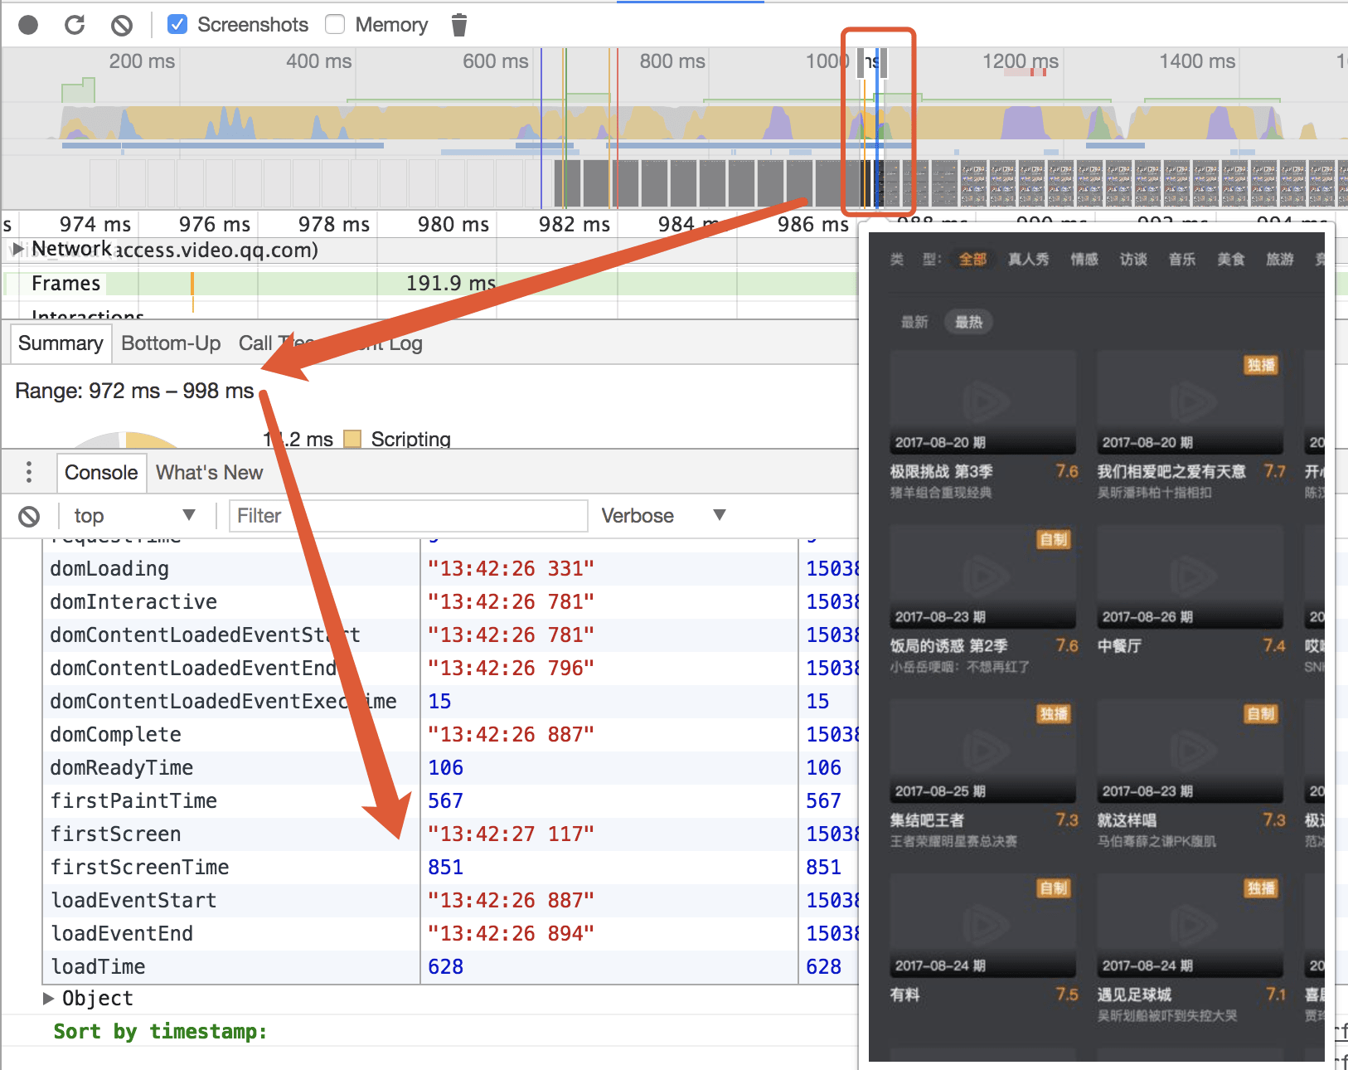
Task: Click the 800 ms overview ruler label
Action: click(x=672, y=61)
